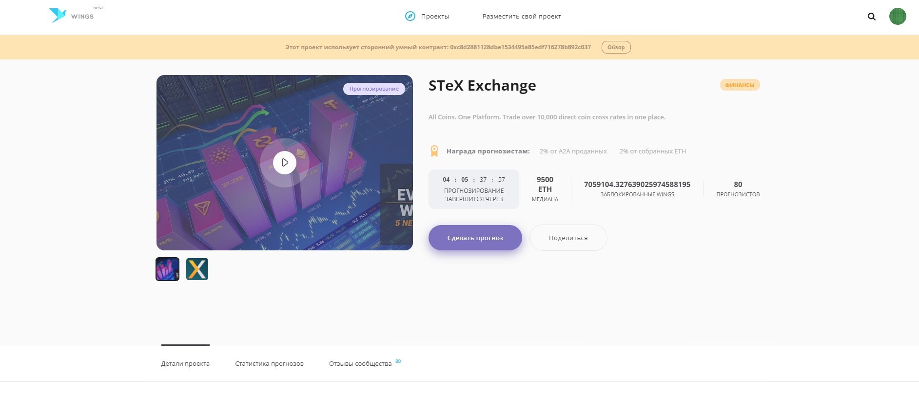The image size is (919, 396).
Task: Click the Сделать прогноз button
Action: coord(475,238)
